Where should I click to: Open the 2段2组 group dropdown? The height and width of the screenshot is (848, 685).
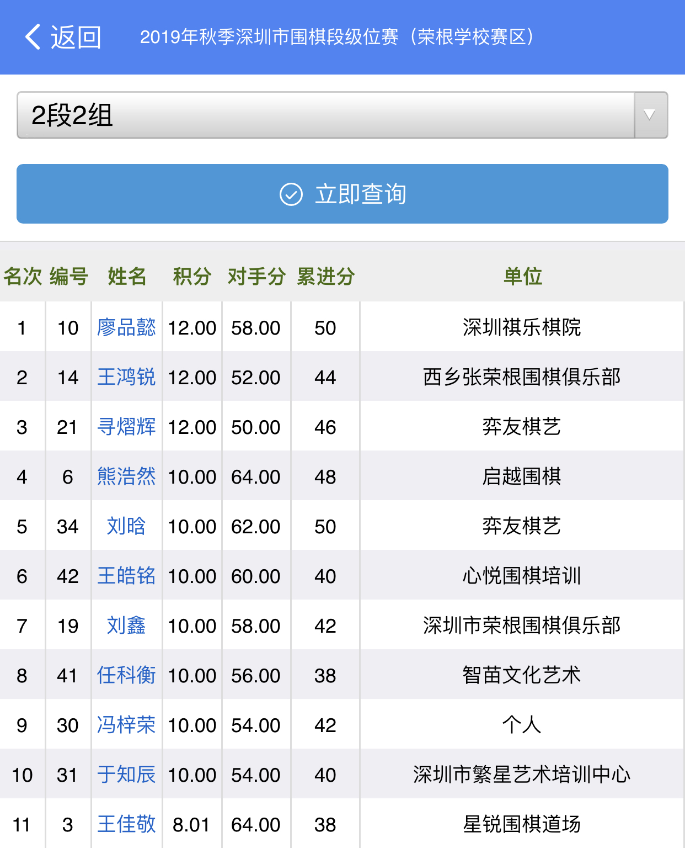click(325, 115)
